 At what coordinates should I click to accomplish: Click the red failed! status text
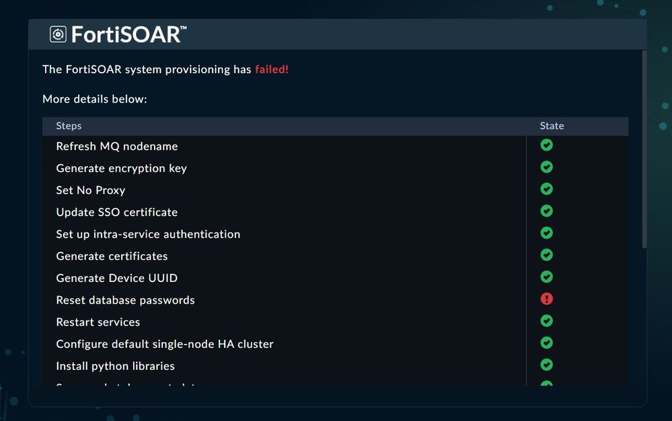[x=271, y=69]
